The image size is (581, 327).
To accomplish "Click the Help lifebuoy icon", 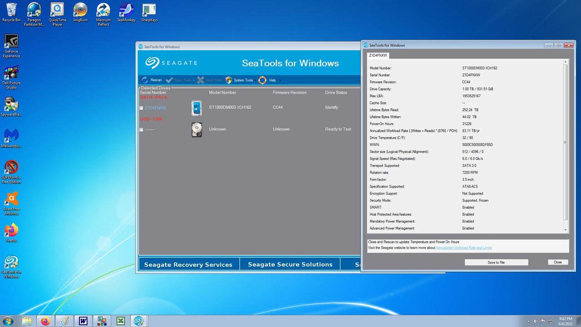I will coord(262,80).
